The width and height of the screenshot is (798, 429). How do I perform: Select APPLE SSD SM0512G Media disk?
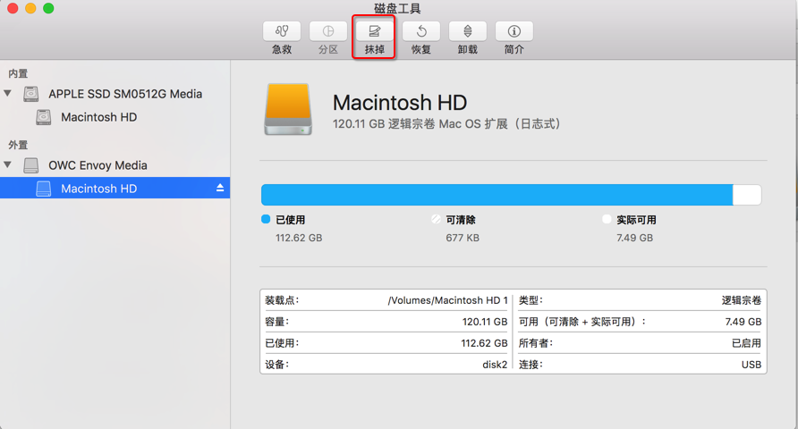click(125, 94)
